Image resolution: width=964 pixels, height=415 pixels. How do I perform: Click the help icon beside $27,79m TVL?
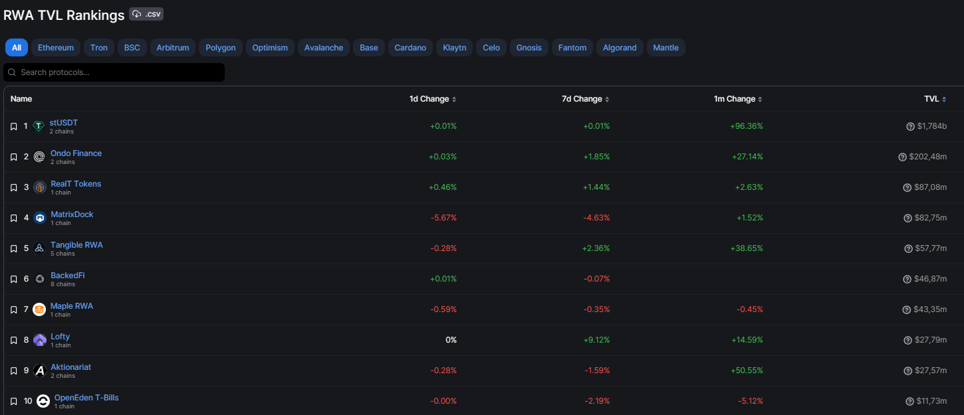point(907,340)
